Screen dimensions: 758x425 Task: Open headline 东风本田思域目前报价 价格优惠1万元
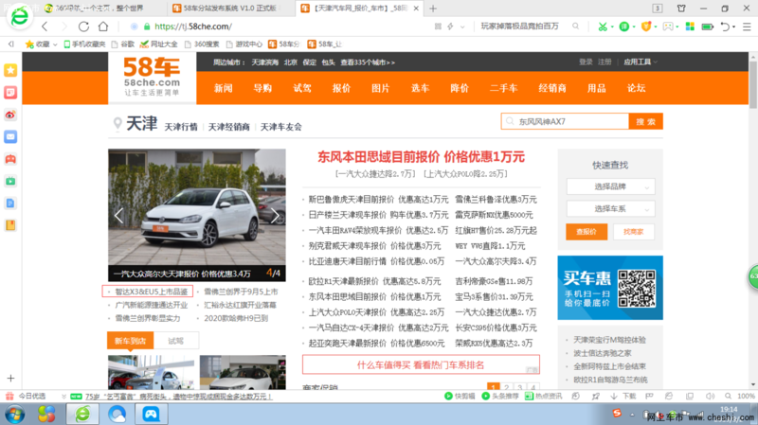pyautogui.click(x=421, y=157)
